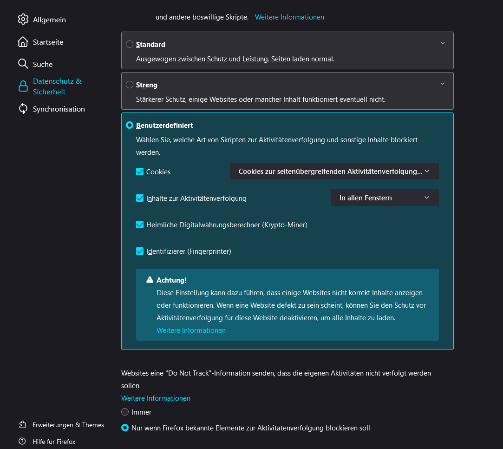
Task: Click the Synchronisation arrows icon
Action: click(23, 109)
